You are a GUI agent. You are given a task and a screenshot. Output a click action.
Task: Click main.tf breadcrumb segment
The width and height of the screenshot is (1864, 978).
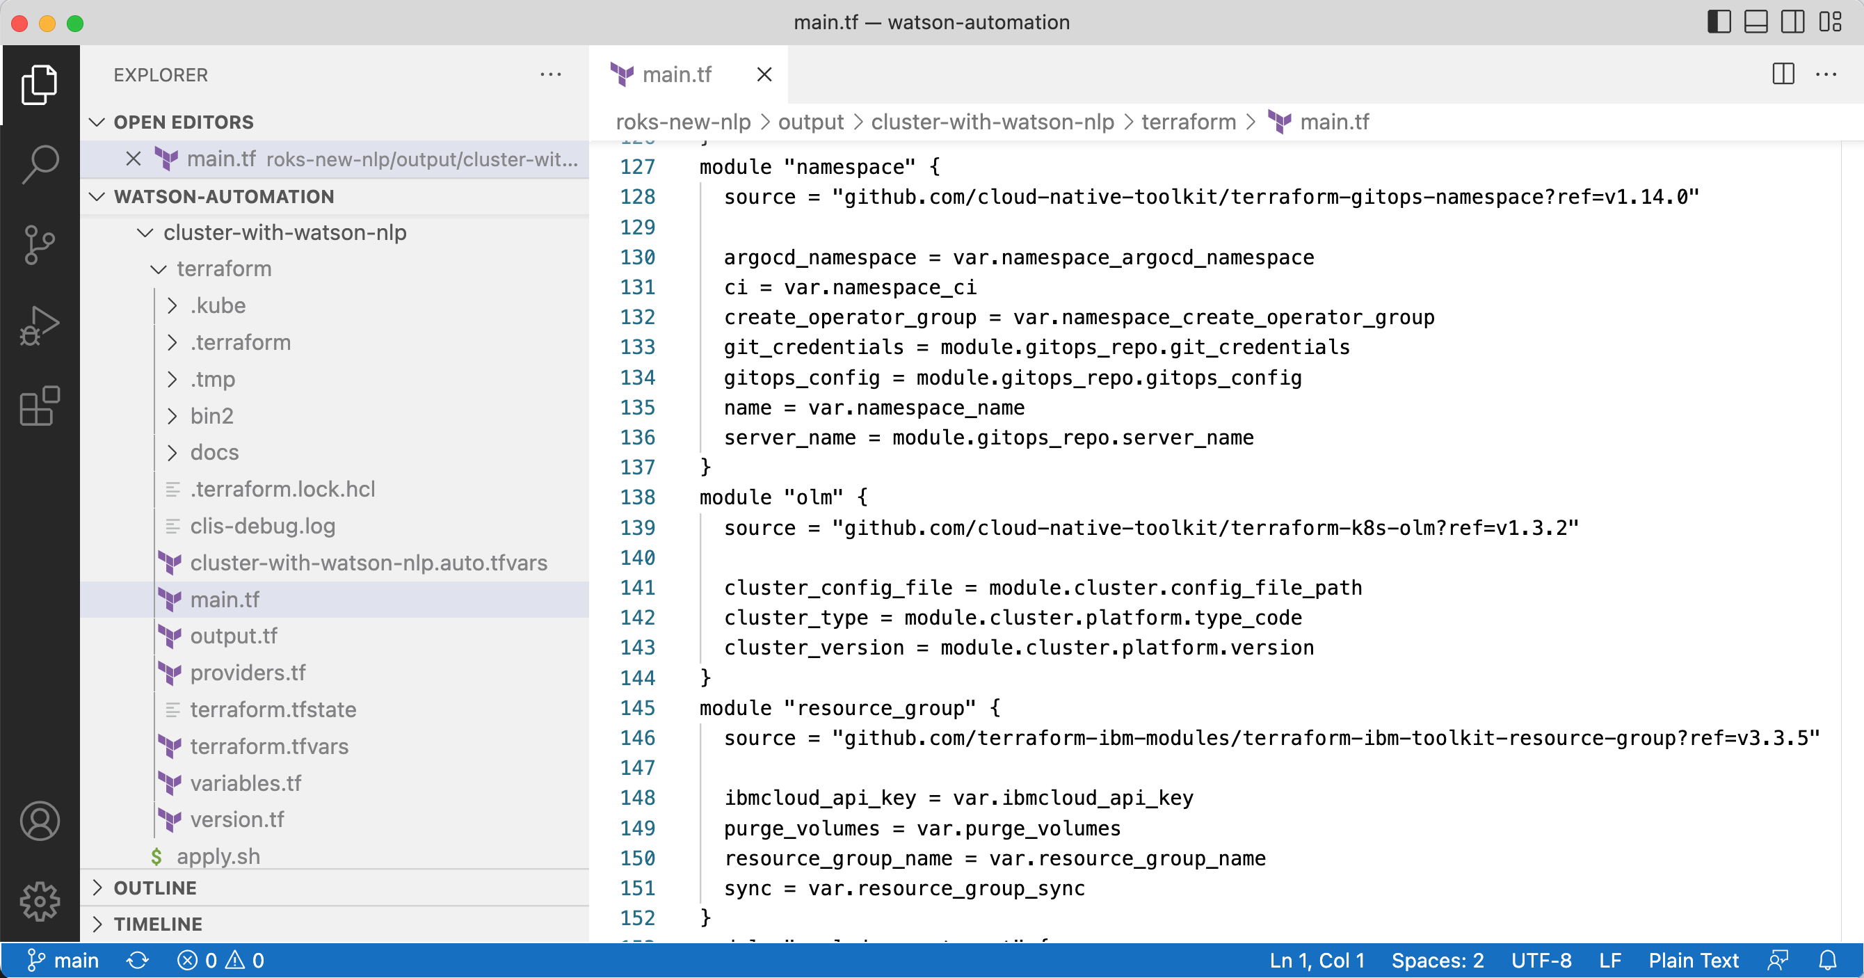[x=1319, y=122]
